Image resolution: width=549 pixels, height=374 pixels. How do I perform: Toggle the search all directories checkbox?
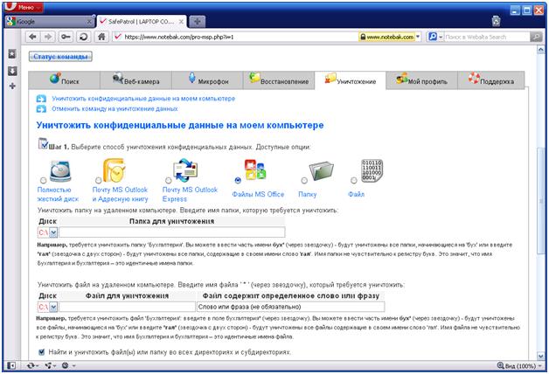(42, 352)
